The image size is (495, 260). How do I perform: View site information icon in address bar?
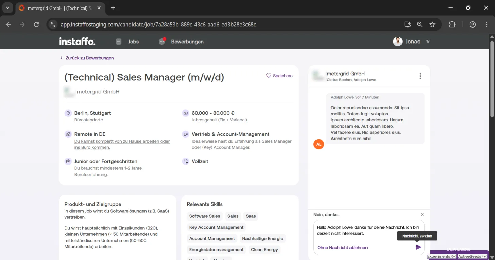53,25
